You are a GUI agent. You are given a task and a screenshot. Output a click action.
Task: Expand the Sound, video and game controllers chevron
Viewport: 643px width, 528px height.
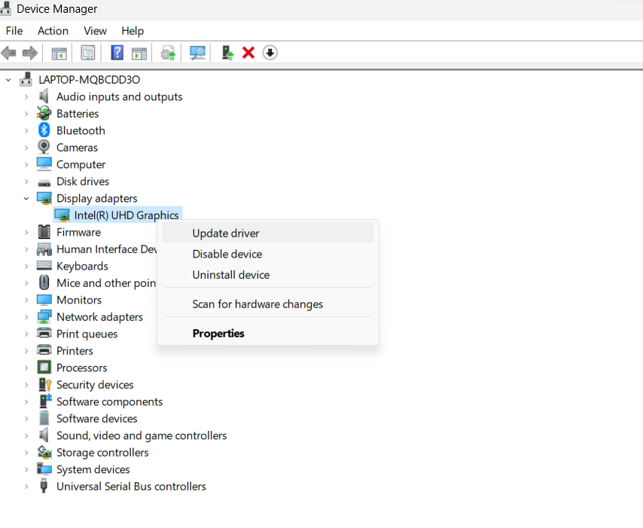[x=26, y=435]
